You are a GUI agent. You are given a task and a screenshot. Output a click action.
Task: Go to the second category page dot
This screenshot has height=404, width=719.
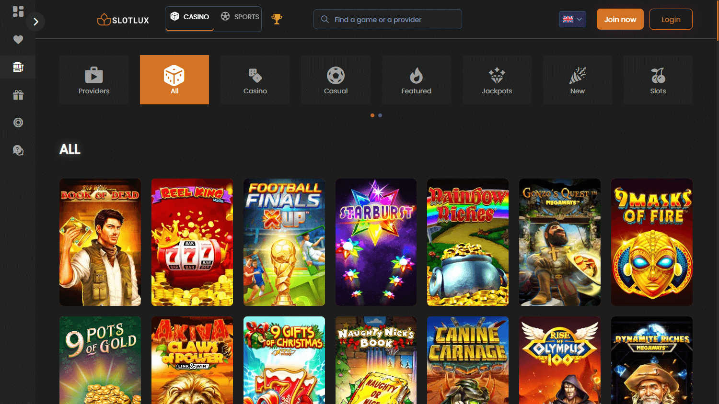tap(380, 115)
